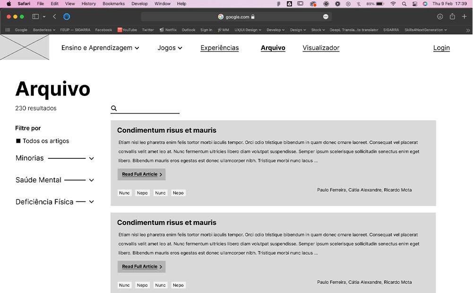Expand the Minorias filter section
473x293 pixels.
coord(91,158)
